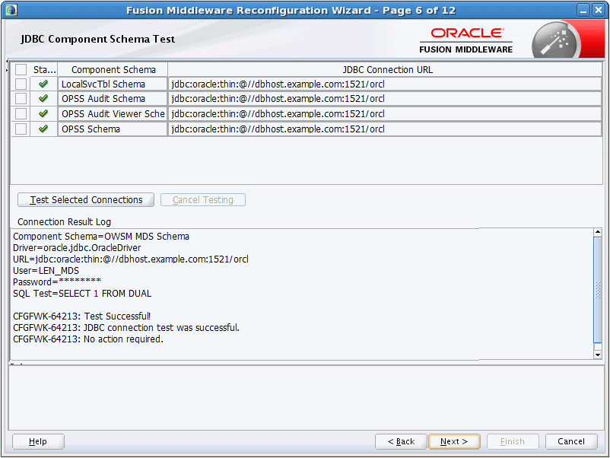Click log scrollbar down arrow
The width and height of the screenshot is (610, 458).
pos(598,355)
